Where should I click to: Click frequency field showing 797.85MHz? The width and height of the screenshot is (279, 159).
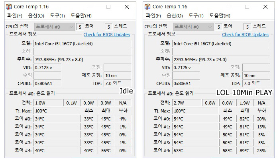tap(83, 60)
